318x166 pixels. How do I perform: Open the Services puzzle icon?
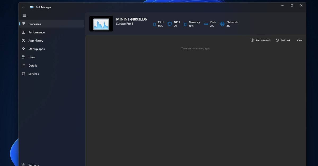pyautogui.click(x=24, y=74)
